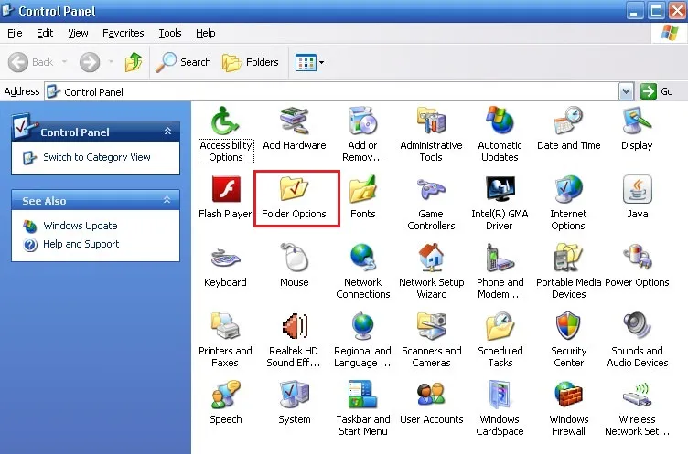Screen dimensions: 688x454
Task: Open Windows Firewall settings
Action: coord(568,408)
